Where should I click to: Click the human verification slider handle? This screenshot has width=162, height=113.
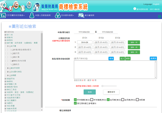pyautogui.click(x=102, y=86)
